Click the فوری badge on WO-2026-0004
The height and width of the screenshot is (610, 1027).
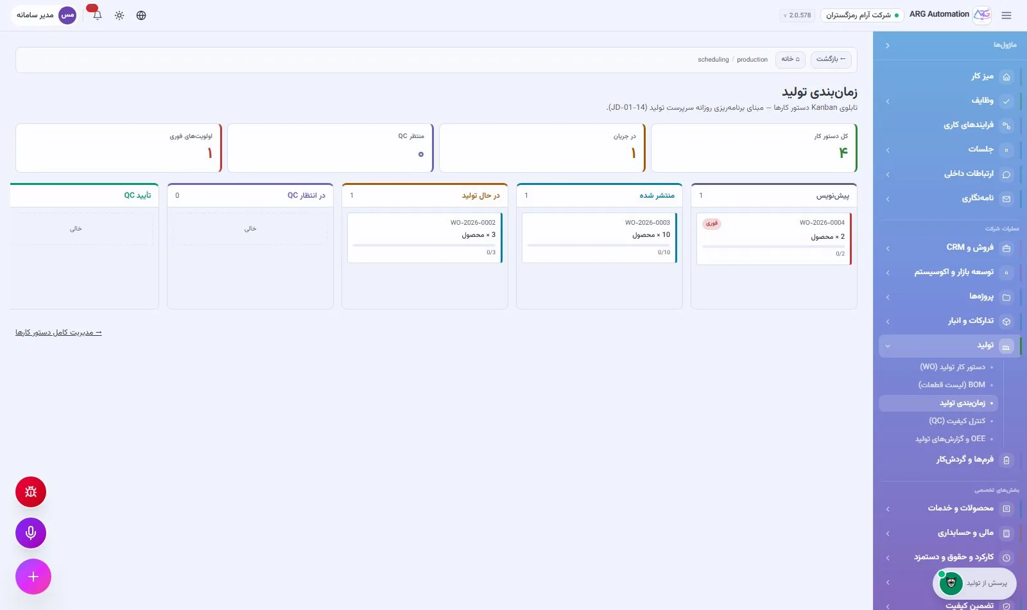(712, 223)
